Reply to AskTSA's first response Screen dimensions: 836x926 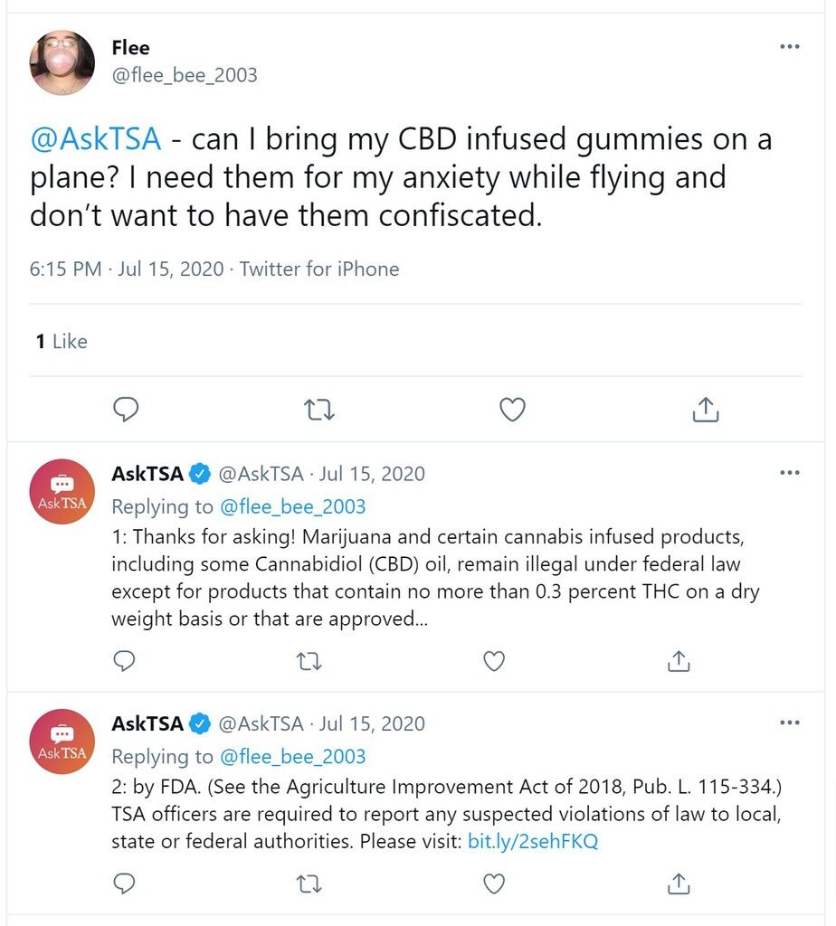tap(124, 661)
